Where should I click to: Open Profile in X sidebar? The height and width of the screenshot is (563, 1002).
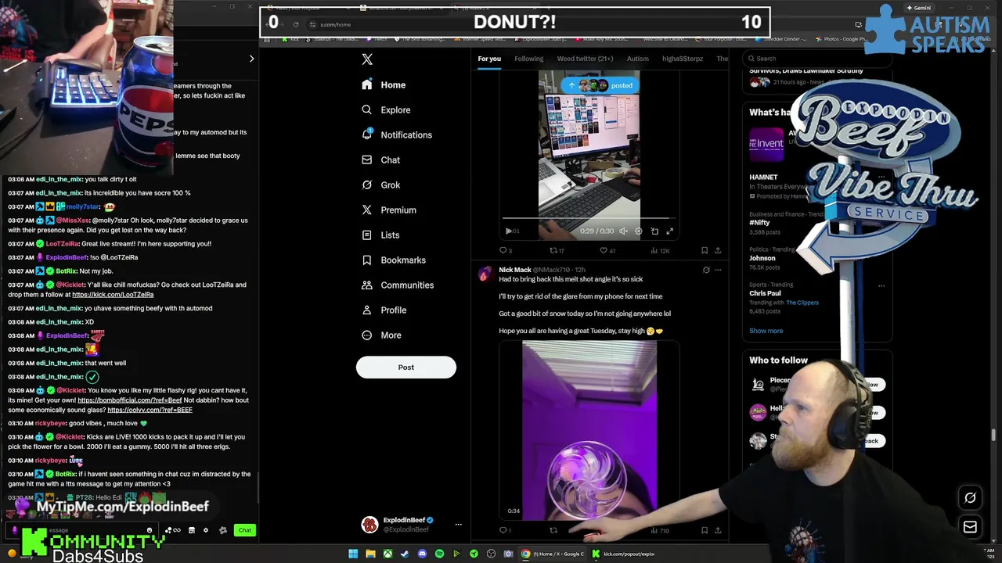pyautogui.click(x=384, y=310)
